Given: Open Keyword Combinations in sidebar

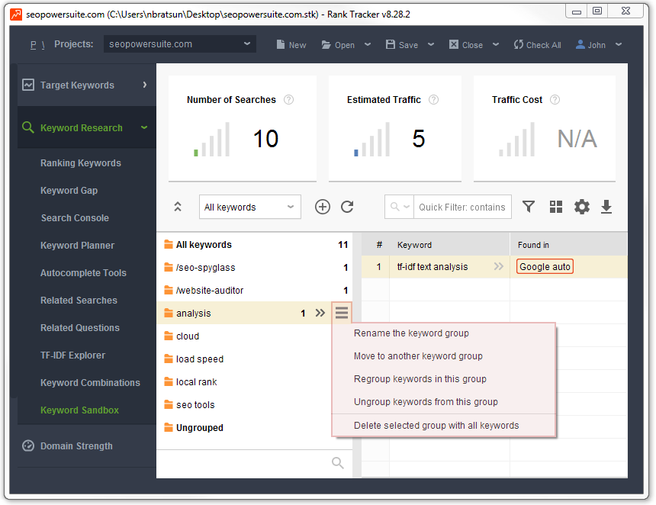Looking at the screenshot, I should tap(90, 383).
